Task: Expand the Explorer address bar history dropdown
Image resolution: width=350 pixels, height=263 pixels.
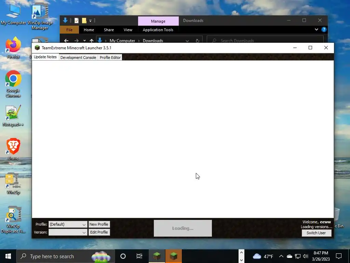Action: pyautogui.click(x=187, y=41)
